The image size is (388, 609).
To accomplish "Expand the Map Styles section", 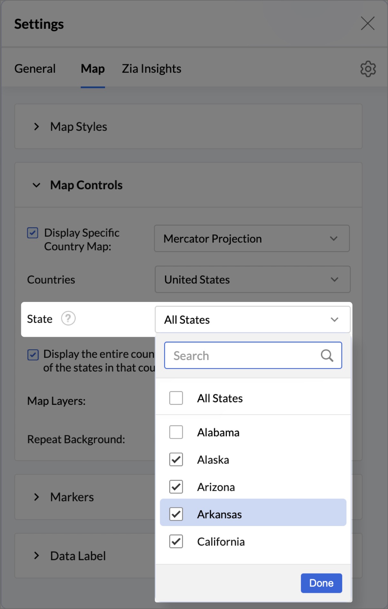I will pyautogui.click(x=37, y=127).
